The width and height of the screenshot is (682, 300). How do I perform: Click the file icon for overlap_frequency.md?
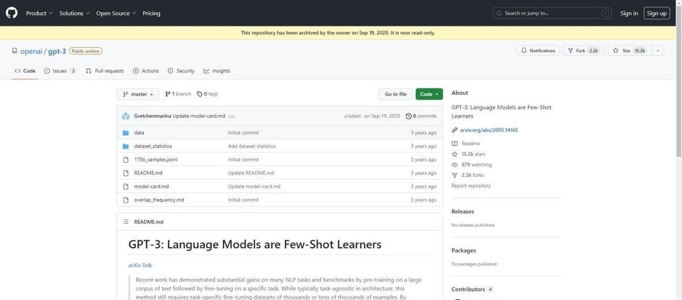(126, 200)
